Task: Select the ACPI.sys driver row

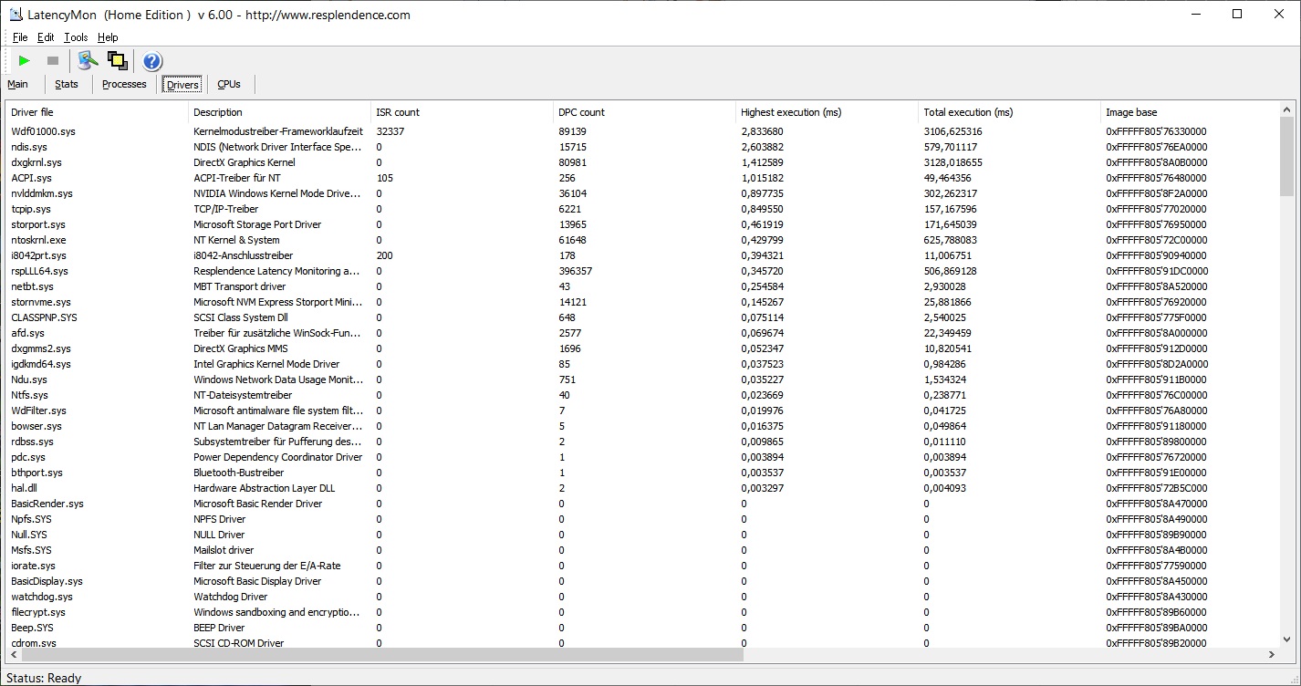Action: (x=642, y=178)
